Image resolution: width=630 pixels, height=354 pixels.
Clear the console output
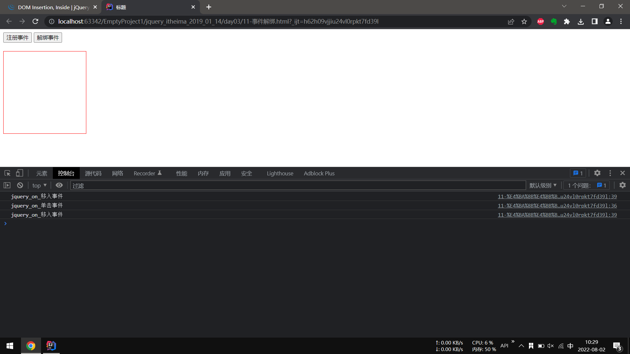tap(20, 186)
